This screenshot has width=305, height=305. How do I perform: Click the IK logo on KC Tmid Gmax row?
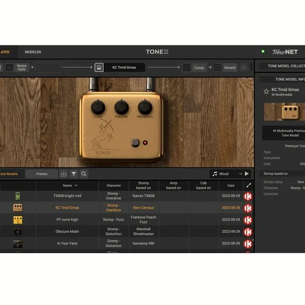[x=248, y=208]
